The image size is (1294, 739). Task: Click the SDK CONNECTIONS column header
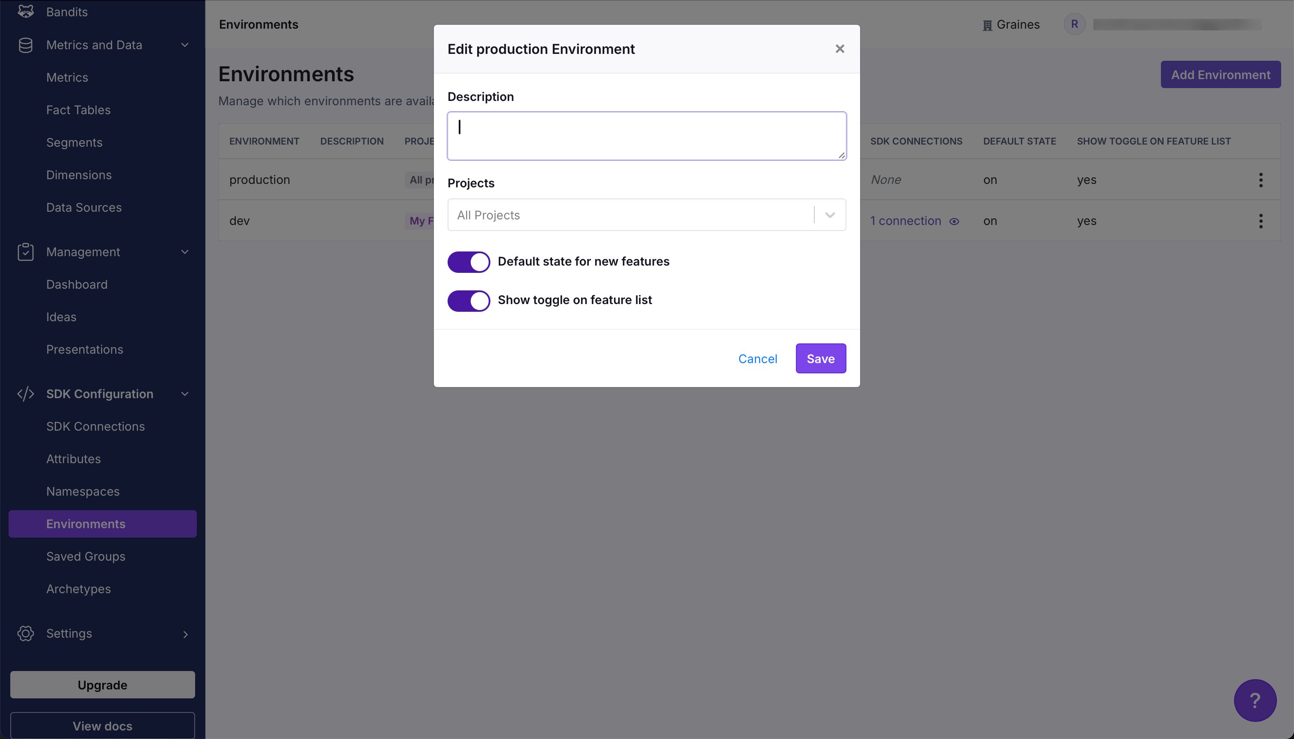916,141
